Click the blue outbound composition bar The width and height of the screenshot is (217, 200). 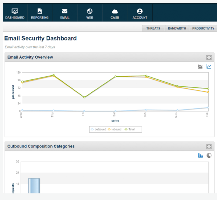(x=34, y=186)
